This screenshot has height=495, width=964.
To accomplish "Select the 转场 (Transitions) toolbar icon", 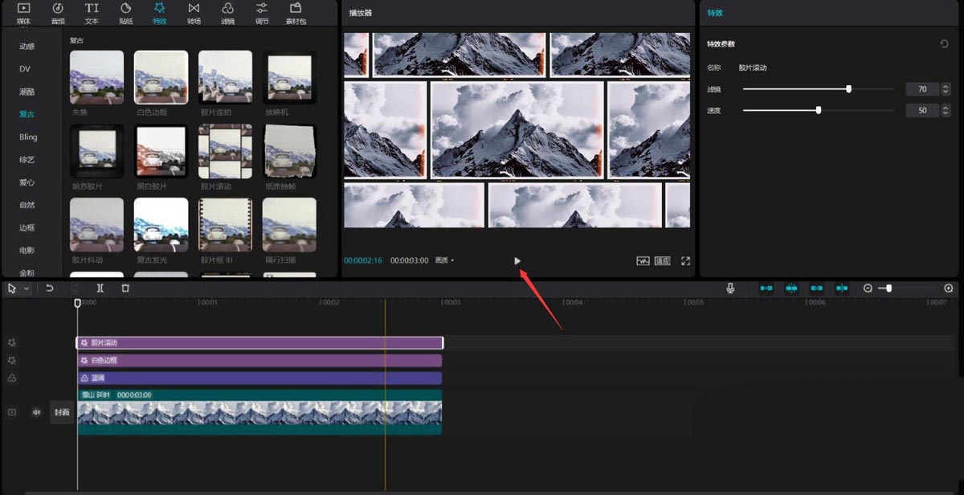I will (x=193, y=12).
